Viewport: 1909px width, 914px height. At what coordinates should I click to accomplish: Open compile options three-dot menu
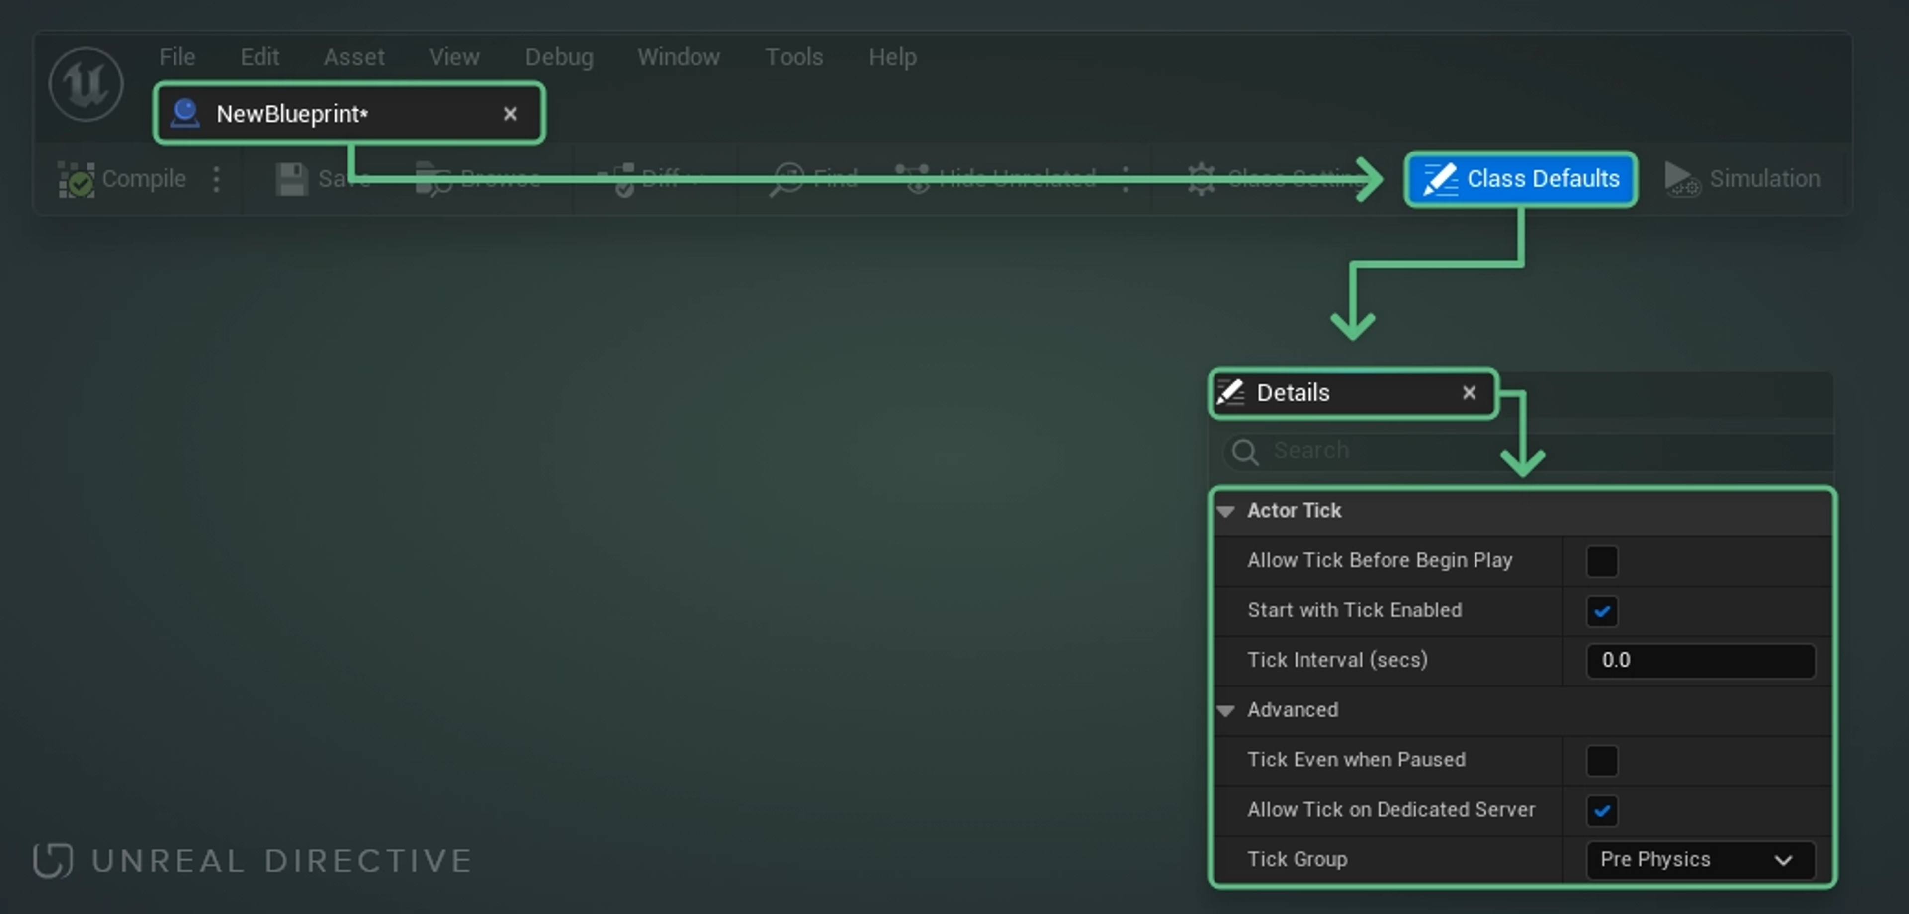coord(216,179)
